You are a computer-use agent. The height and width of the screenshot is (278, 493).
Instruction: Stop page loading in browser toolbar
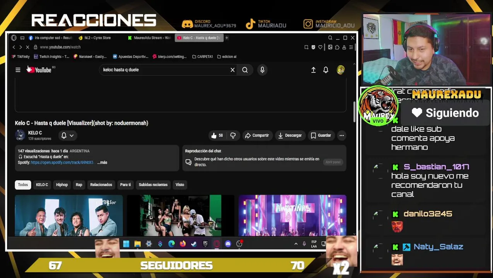(x=27, y=47)
